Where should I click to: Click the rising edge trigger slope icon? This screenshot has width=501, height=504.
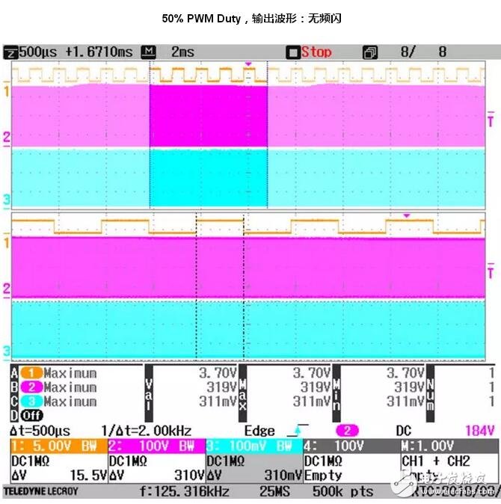click(x=298, y=430)
